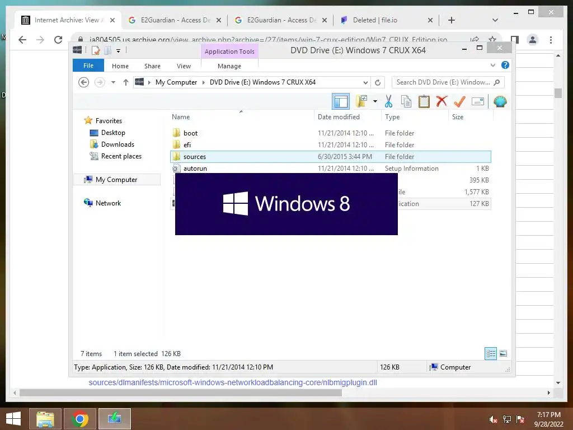Open Google Chrome from the taskbar
Viewport: 573px width, 430px height.
click(79, 419)
